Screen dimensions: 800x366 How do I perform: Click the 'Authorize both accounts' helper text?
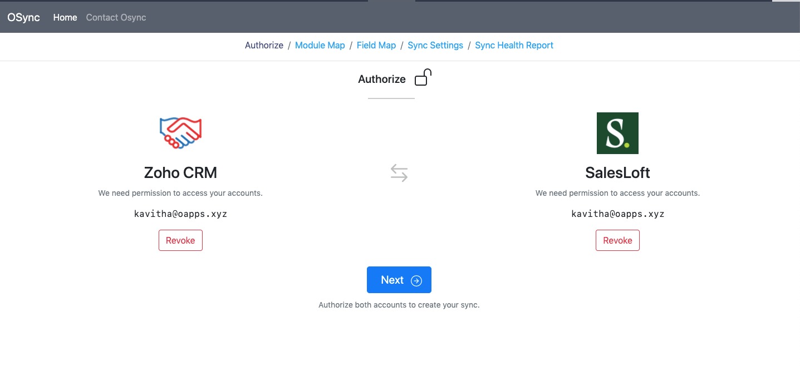coord(399,305)
